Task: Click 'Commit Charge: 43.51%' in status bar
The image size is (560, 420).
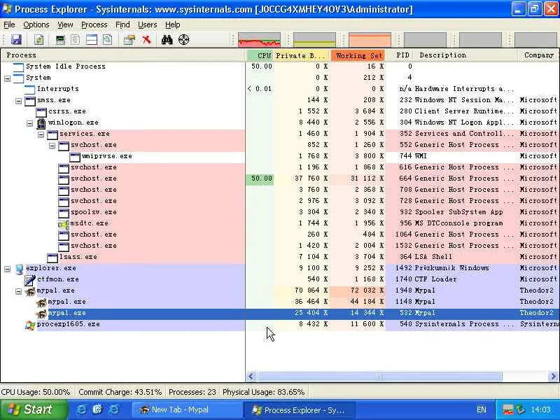Action: click(120, 392)
